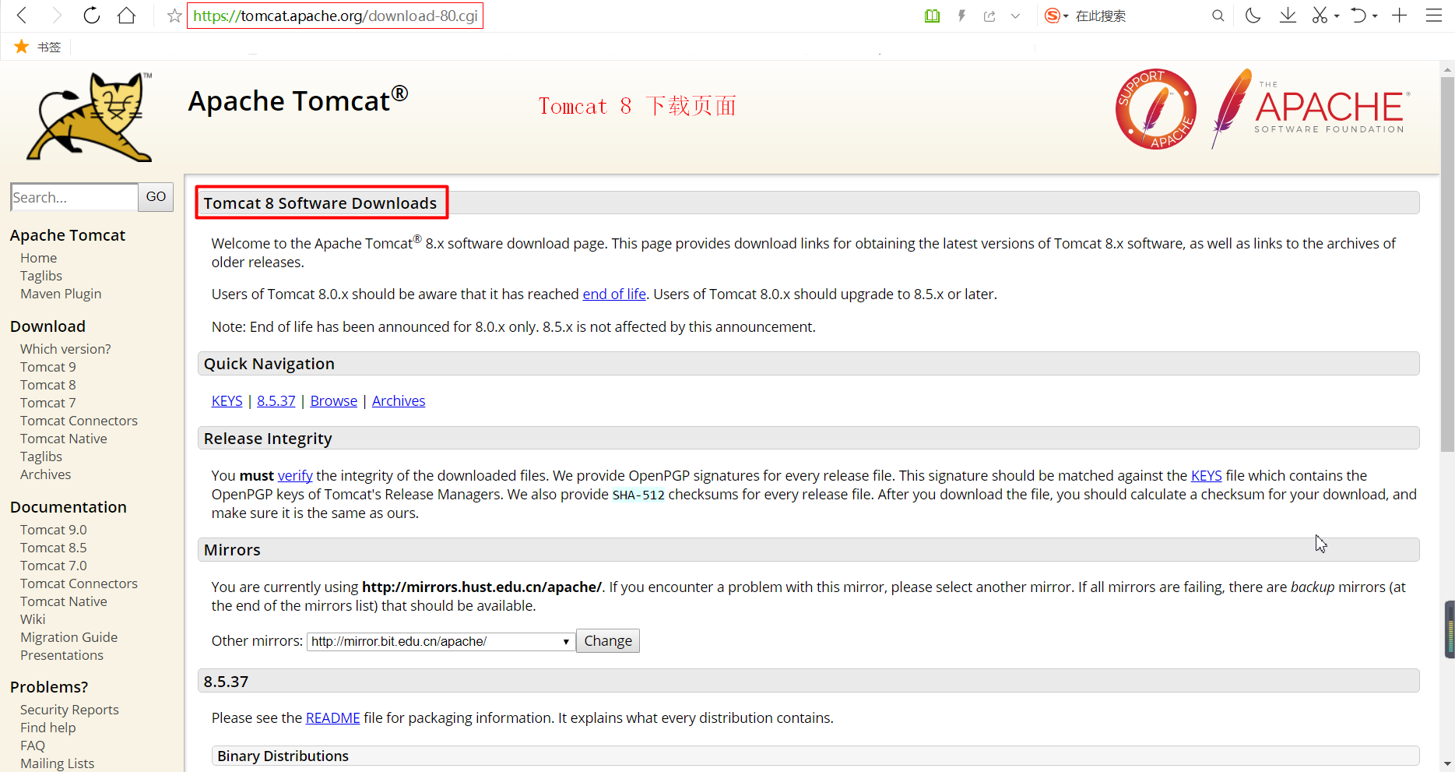Open Taglibs under Apache Tomcat section
This screenshot has height=772, width=1455.
point(40,276)
